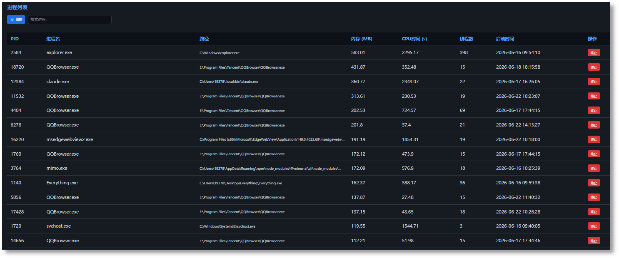Select the svchost.exe process name

pyautogui.click(x=59, y=226)
